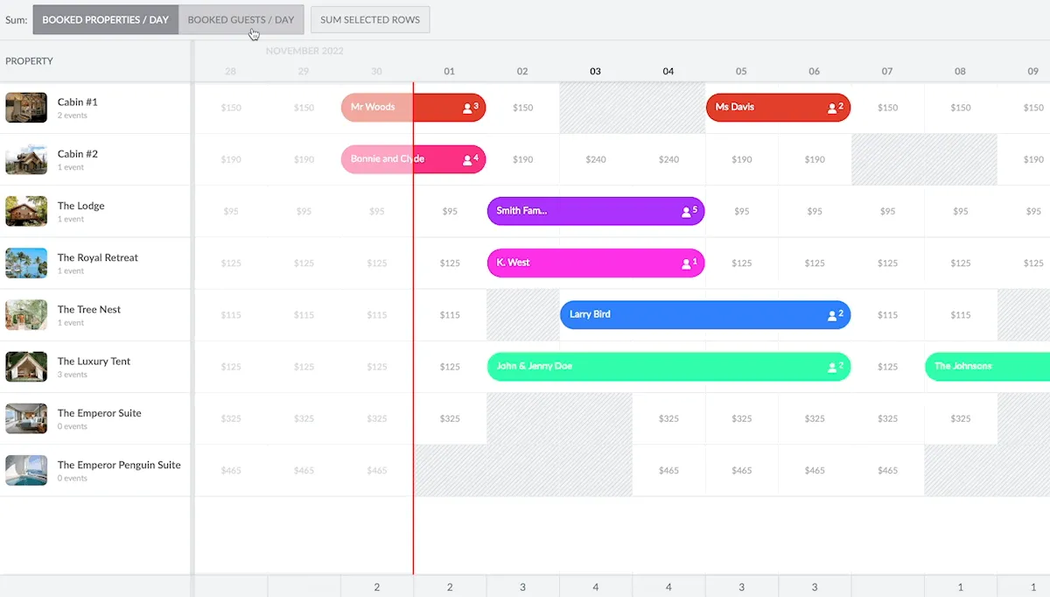This screenshot has height=597, width=1050.
Task: Select The Luxury Tent property name
Action: pyautogui.click(x=94, y=361)
